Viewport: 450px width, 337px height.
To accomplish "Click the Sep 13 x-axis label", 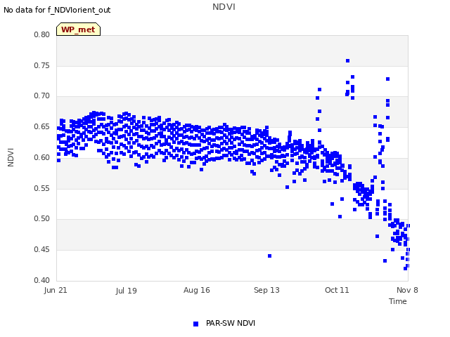I will pyautogui.click(x=266, y=290).
